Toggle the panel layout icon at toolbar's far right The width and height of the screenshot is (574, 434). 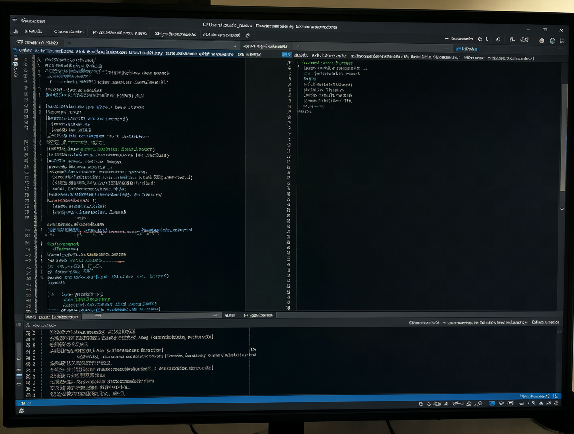pos(562,41)
